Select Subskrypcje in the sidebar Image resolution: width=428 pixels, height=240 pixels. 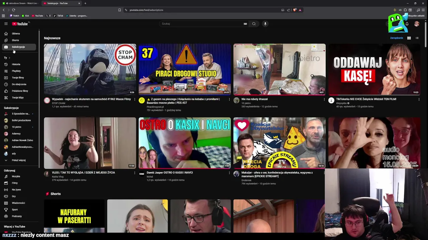[x=19, y=47]
